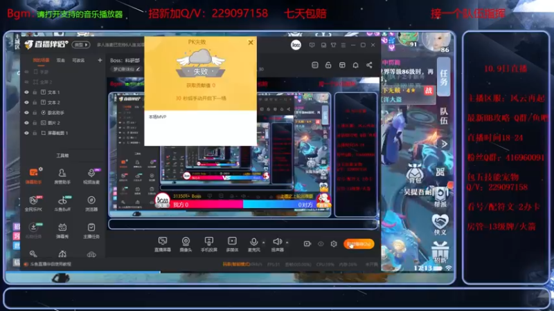Add 摄像头 camera source
This screenshot has height=311, width=554.
[x=186, y=244]
